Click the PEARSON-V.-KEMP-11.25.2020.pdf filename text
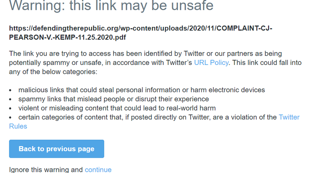This screenshot has width=309, height=173. click(67, 37)
